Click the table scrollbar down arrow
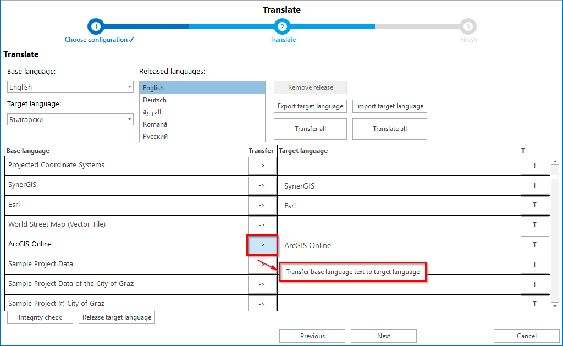This screenshot has height=346, width=563. pos(555,306)
